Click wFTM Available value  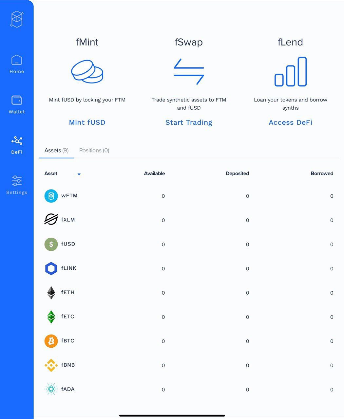163,196
